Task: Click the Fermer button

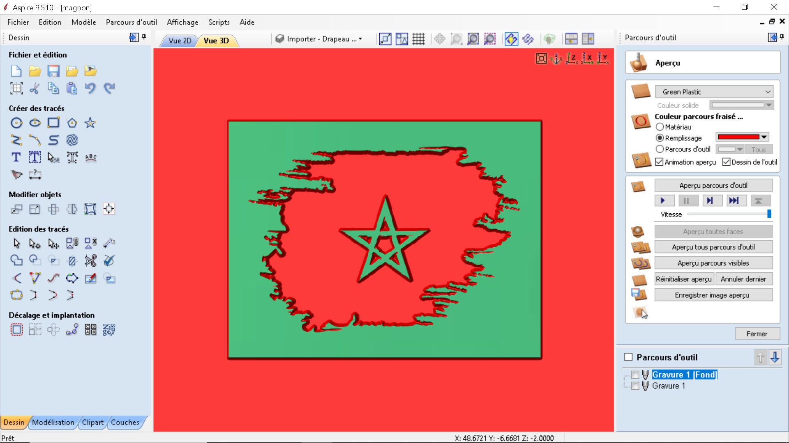Action: 757,333
